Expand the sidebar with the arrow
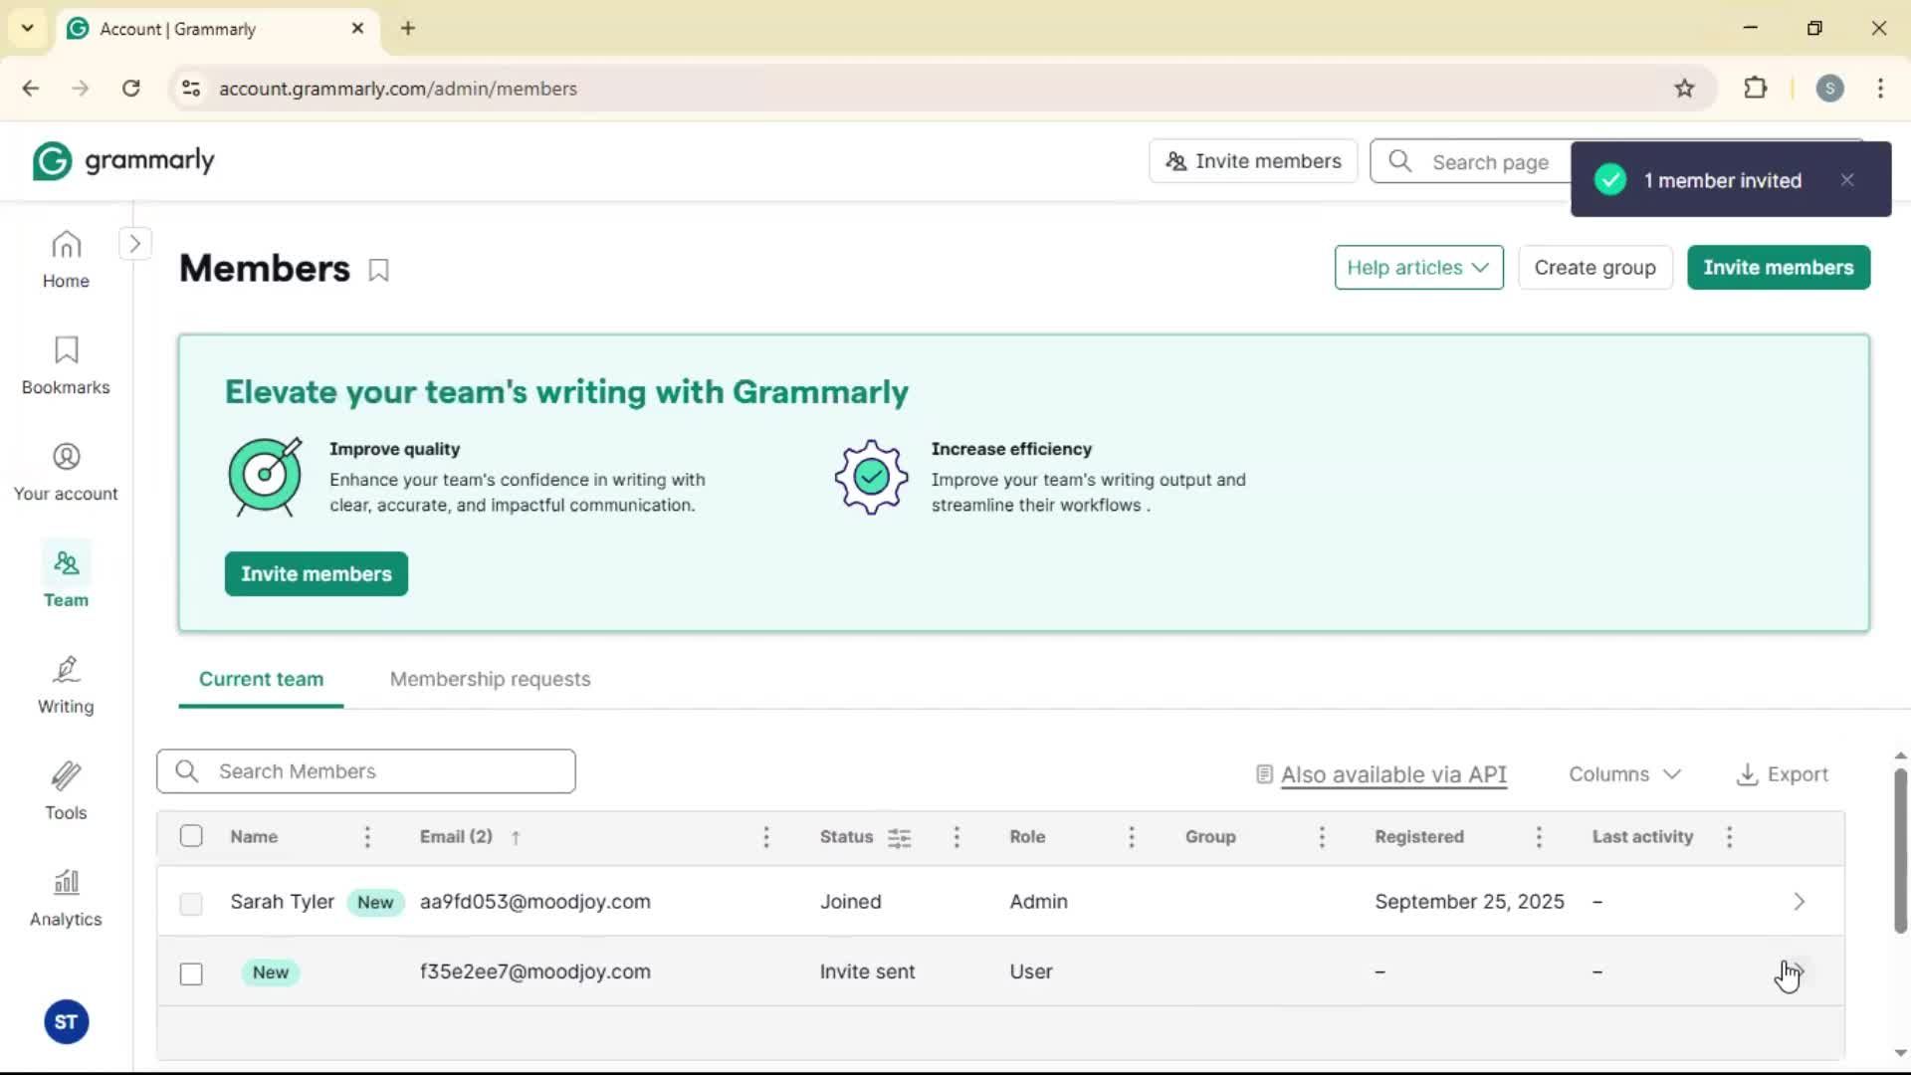 pyautogui.click(x=135, y=244)
